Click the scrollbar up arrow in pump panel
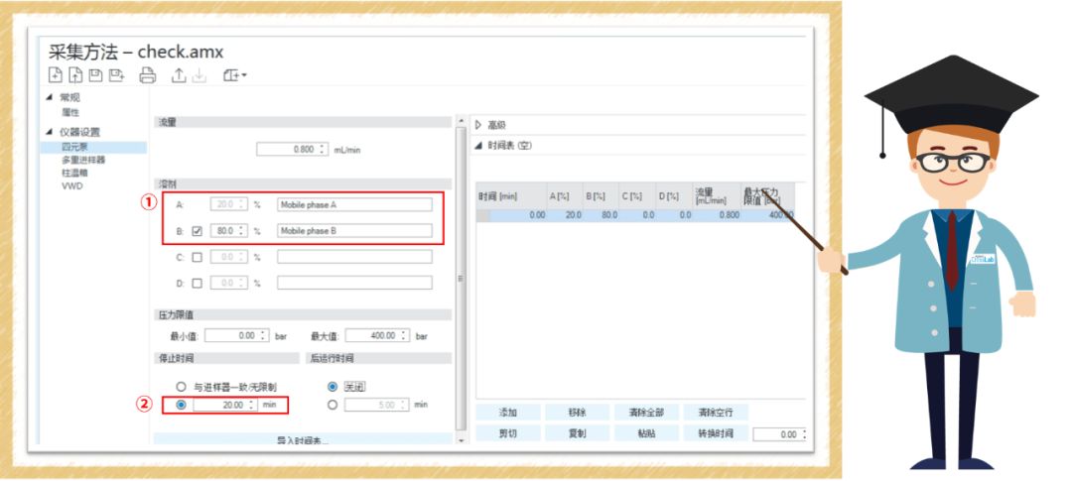The height and width of the screenshot is (481, 1072). pyautogui.click(x=461, y=122)
